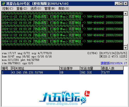Sort by 网关地址 column header
Screen dimensions: 129x107
(x=35, y=68)
